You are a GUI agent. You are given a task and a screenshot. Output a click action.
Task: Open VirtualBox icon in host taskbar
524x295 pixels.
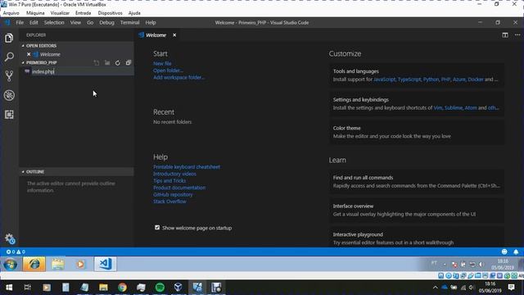(x=178, y=288)
